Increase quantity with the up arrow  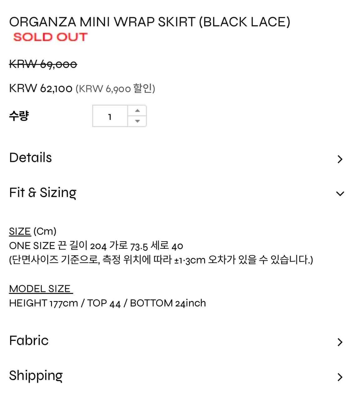pos(137,111)
